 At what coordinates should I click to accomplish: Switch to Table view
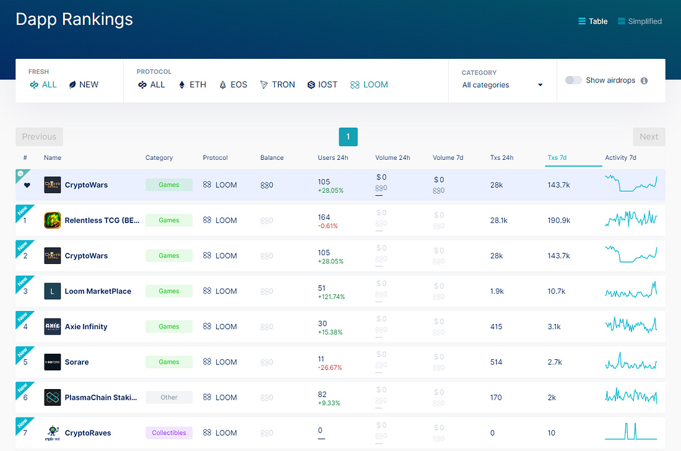tap(593, 21)
